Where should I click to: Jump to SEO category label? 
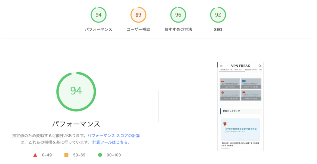(x=218, y=30)
